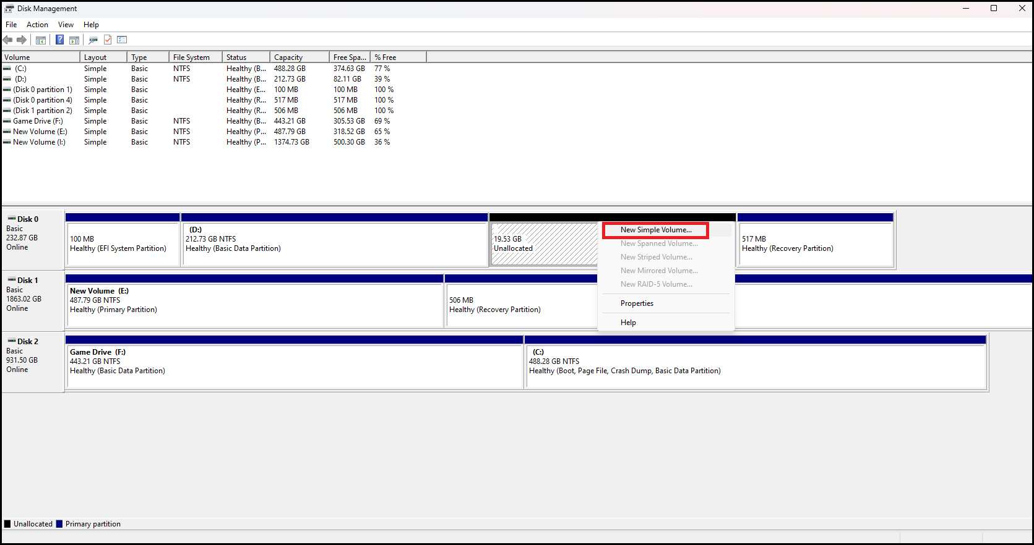This screenshot has height=545, width=1034.
Task: Open the Action menu
Action: pyautogui.click(x=37, y=25)
